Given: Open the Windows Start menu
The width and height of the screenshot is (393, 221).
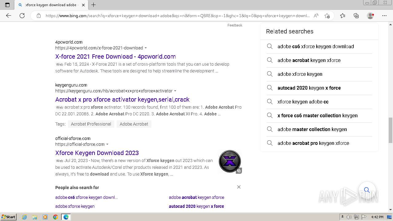Looking at the screenshot, I should 8,217.
